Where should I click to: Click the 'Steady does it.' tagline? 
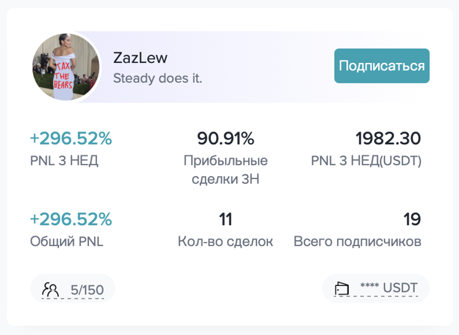point(157,78)
